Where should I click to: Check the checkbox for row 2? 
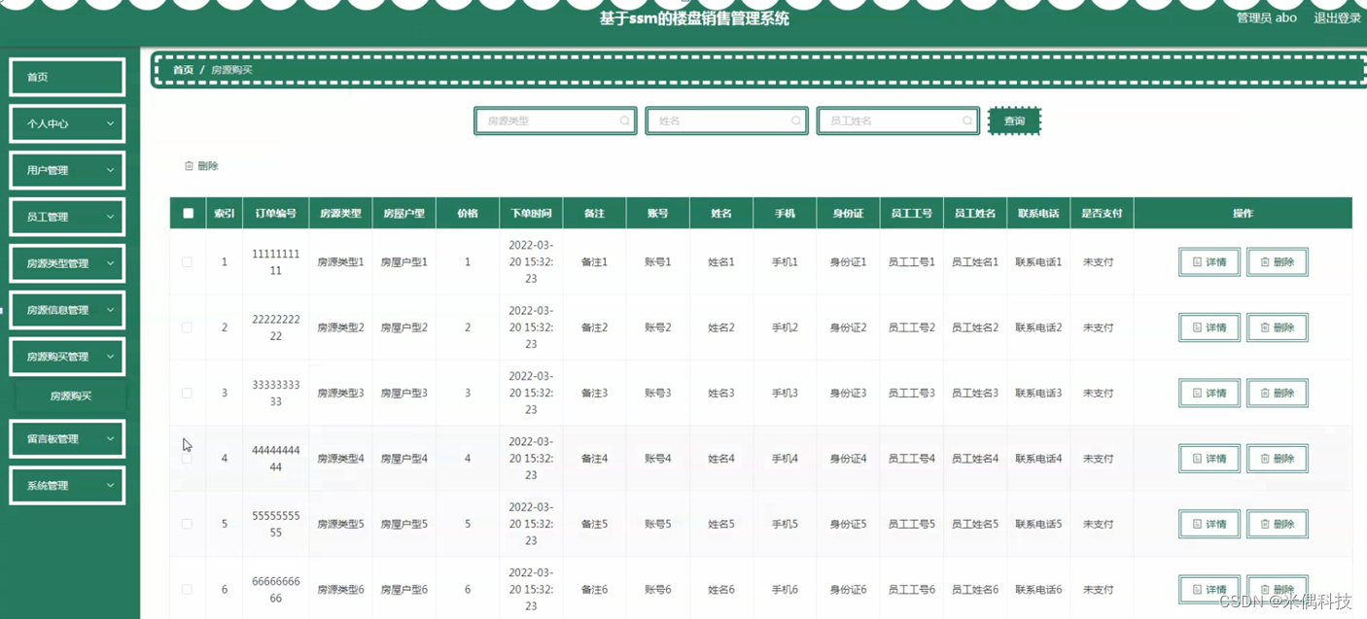point(187,327)
